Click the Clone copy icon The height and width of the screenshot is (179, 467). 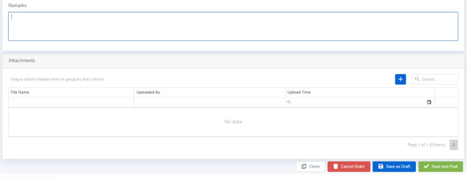coord(304,167)
